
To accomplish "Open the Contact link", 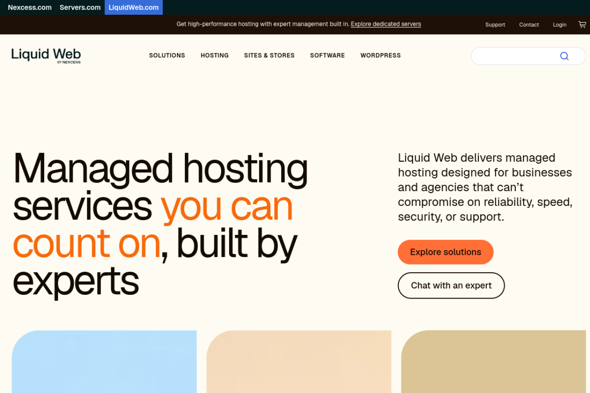I will [x=529, y=25].
